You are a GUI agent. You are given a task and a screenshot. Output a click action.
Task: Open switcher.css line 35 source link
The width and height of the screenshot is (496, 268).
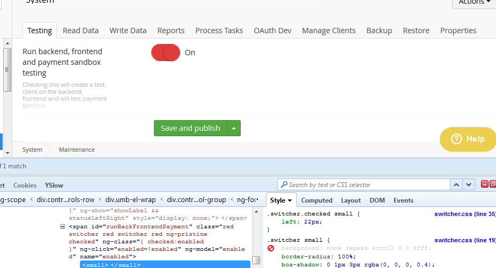[465, 214]
